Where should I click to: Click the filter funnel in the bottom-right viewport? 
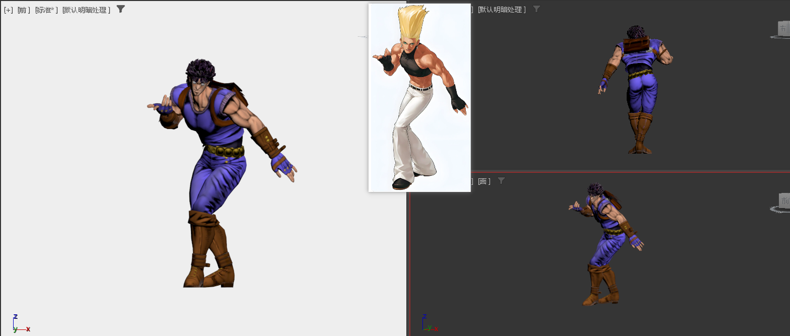click(x=501, y=180)
